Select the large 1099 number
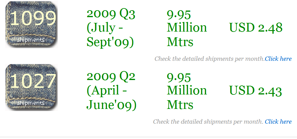 33,18
